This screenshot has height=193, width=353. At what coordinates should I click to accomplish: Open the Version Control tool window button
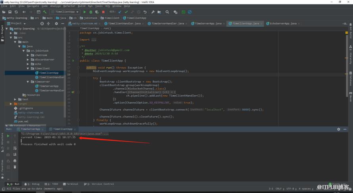coord(99,184)
